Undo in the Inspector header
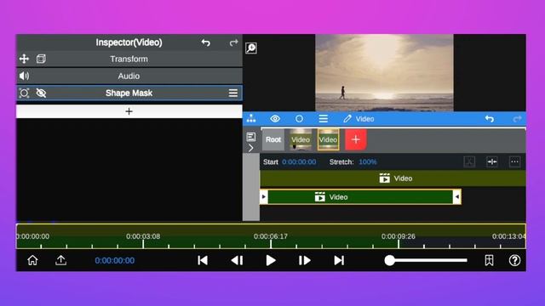This screenshot has height=306, width=545. pos(206,42)
